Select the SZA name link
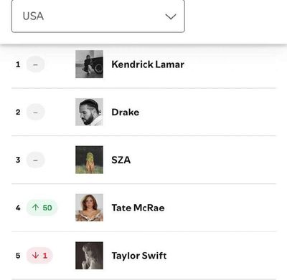This screenshot has height=280, width=287. pos(121,160)
